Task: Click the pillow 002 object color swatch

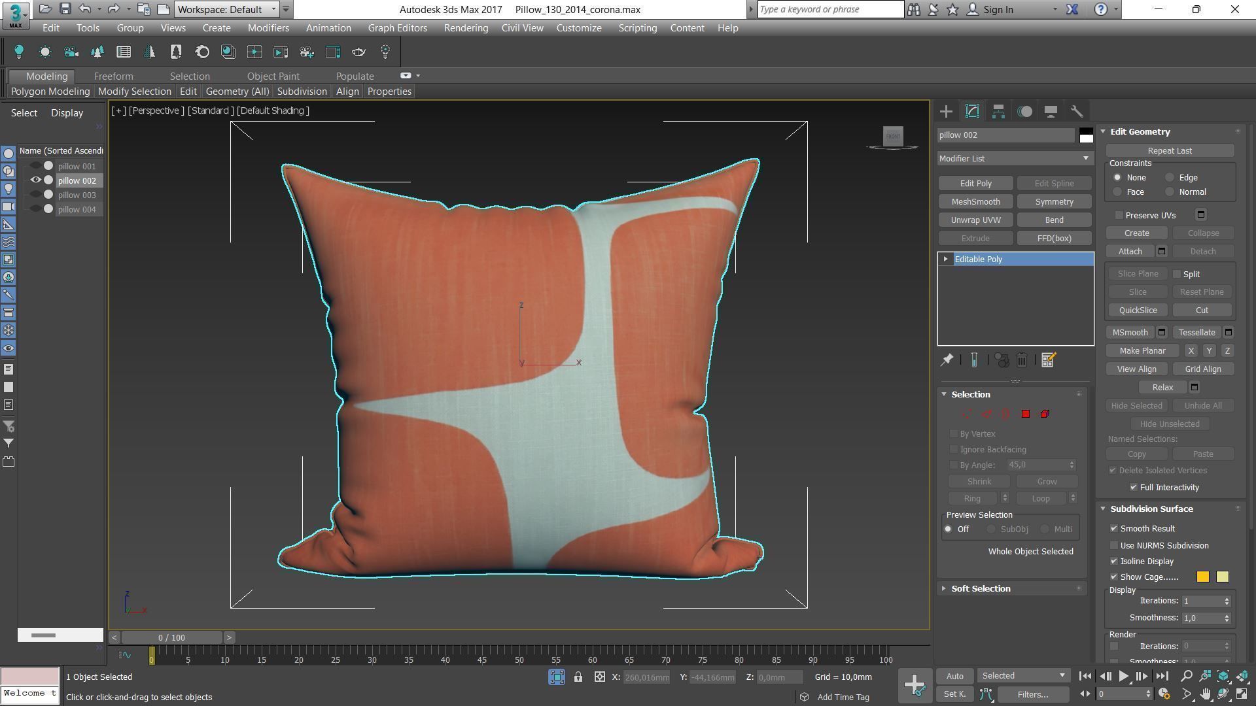Action: point(1086,135)
